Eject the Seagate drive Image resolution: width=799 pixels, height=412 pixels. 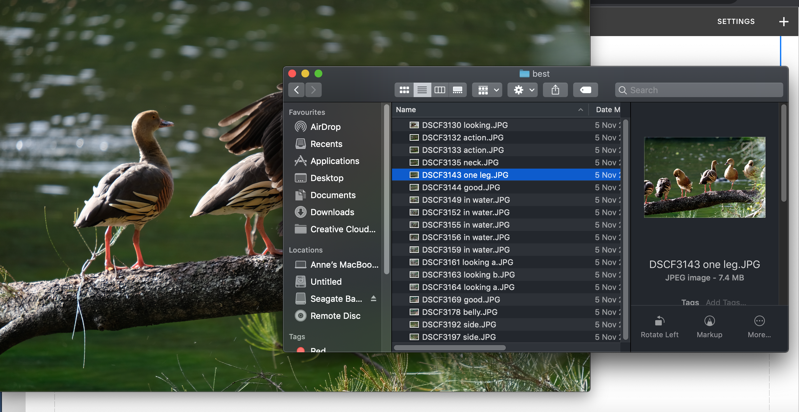(x=373, y=299)
